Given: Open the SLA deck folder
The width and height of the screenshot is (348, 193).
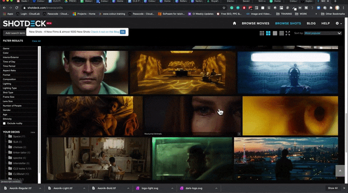Looking at the screenshot, I should click(x=15, y=142).
